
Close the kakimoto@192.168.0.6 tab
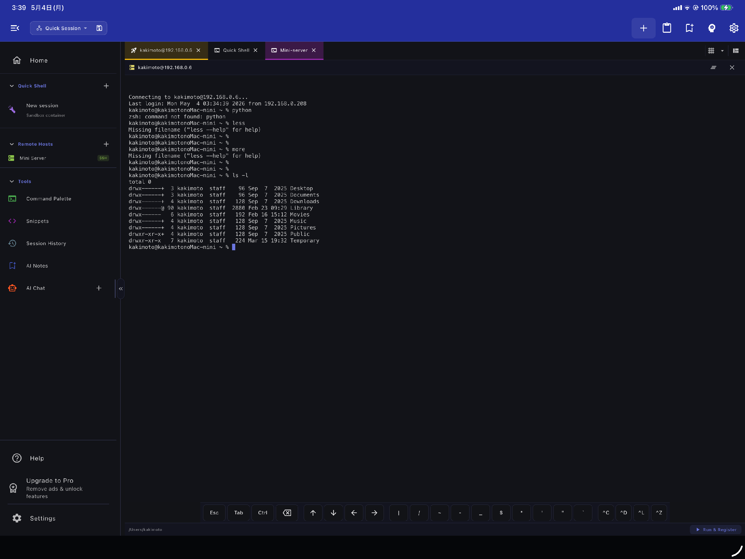coord(198,50)
